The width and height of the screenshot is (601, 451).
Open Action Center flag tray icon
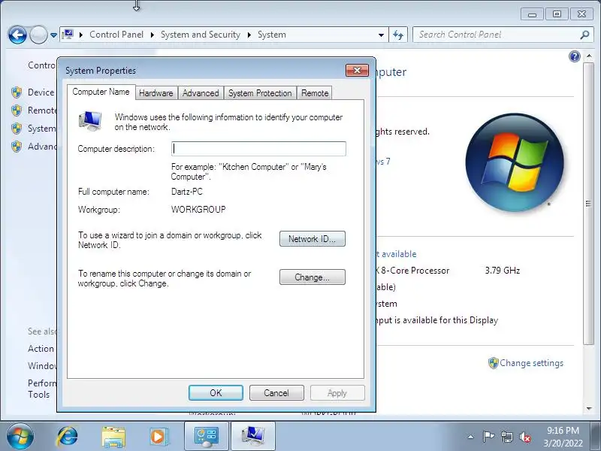(x=488, y=437)
